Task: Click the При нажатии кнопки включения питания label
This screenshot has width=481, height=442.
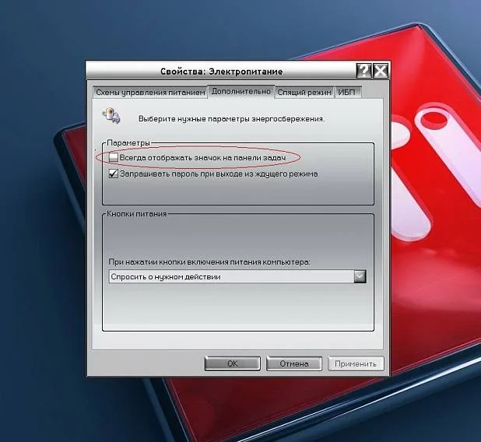Action: [209, 262]
